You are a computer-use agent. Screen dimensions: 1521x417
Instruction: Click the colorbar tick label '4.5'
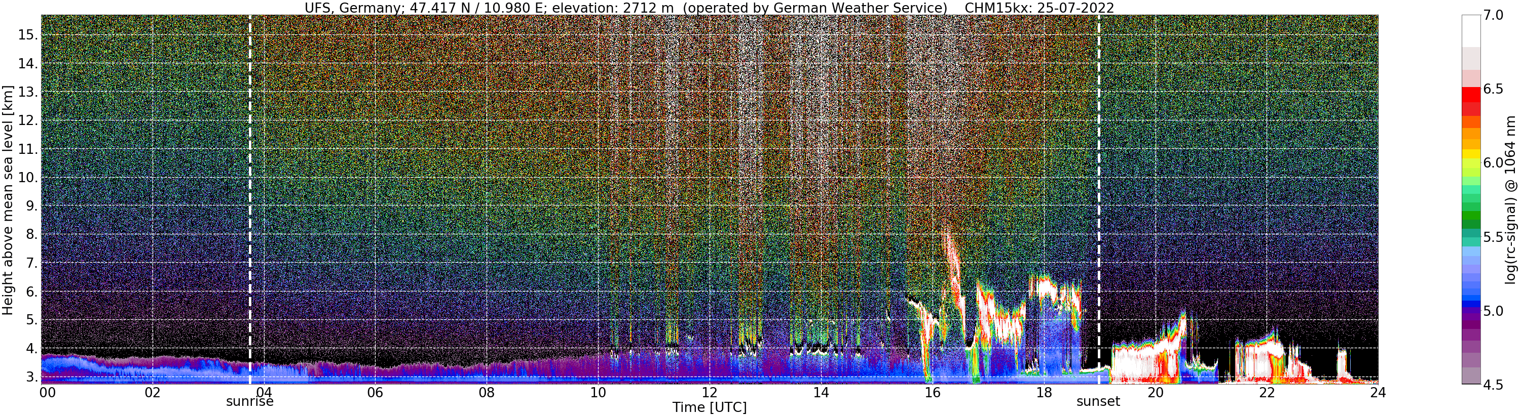1494,385
